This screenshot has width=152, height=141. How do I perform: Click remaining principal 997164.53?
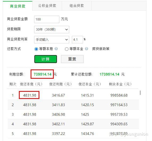(119, 105)
